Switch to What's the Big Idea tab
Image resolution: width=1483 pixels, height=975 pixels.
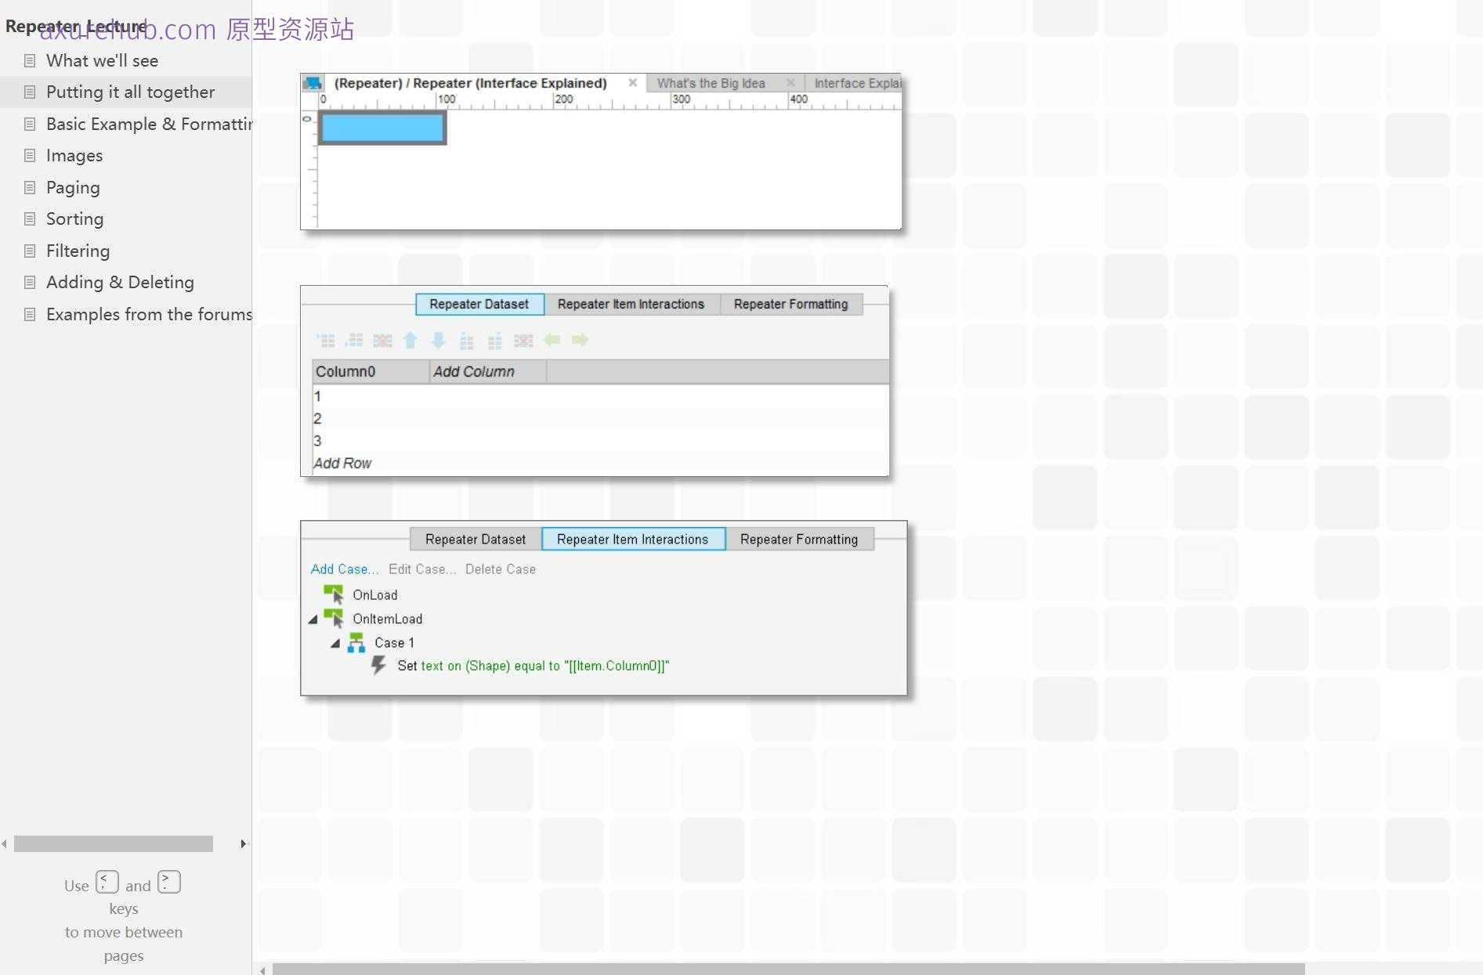pos(711,83)
